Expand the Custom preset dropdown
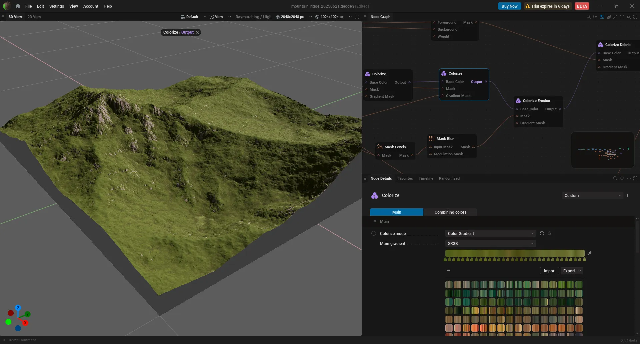This screenshot has height=344, width=640. (592, 195)
